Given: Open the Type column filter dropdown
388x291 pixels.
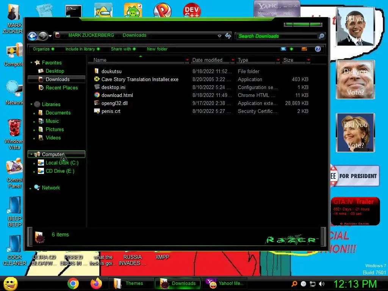Looking at the screenshot, I should pyautogui.click(x=278, y=60).
